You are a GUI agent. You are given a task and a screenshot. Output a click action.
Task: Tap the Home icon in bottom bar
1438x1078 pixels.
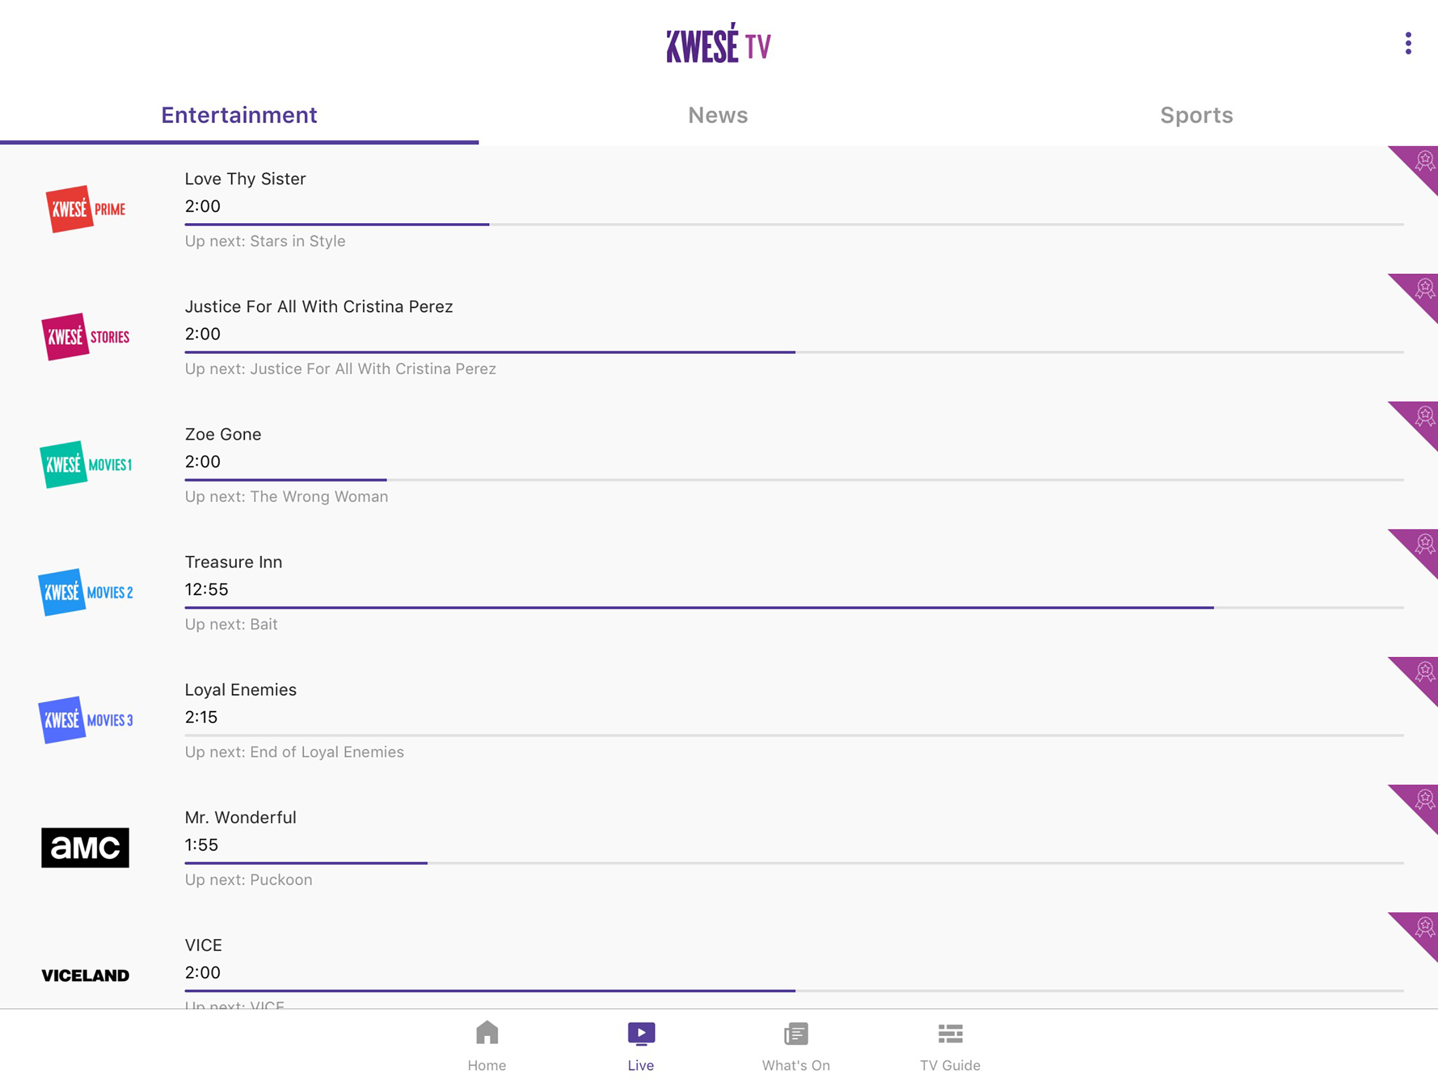point(486,1033)
